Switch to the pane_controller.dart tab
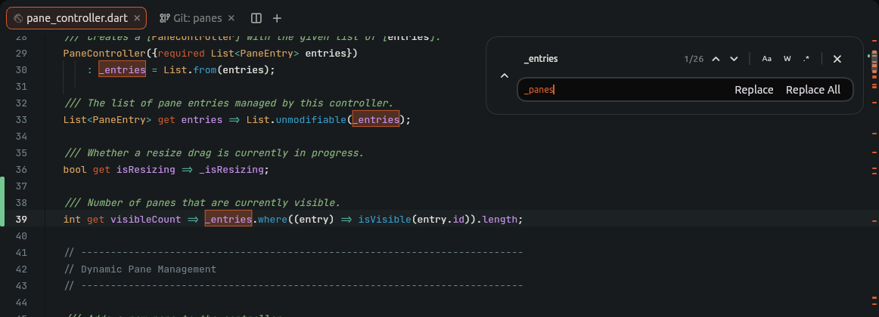The width and height of the screenshot is (879, 317). (x=76, y=18)
